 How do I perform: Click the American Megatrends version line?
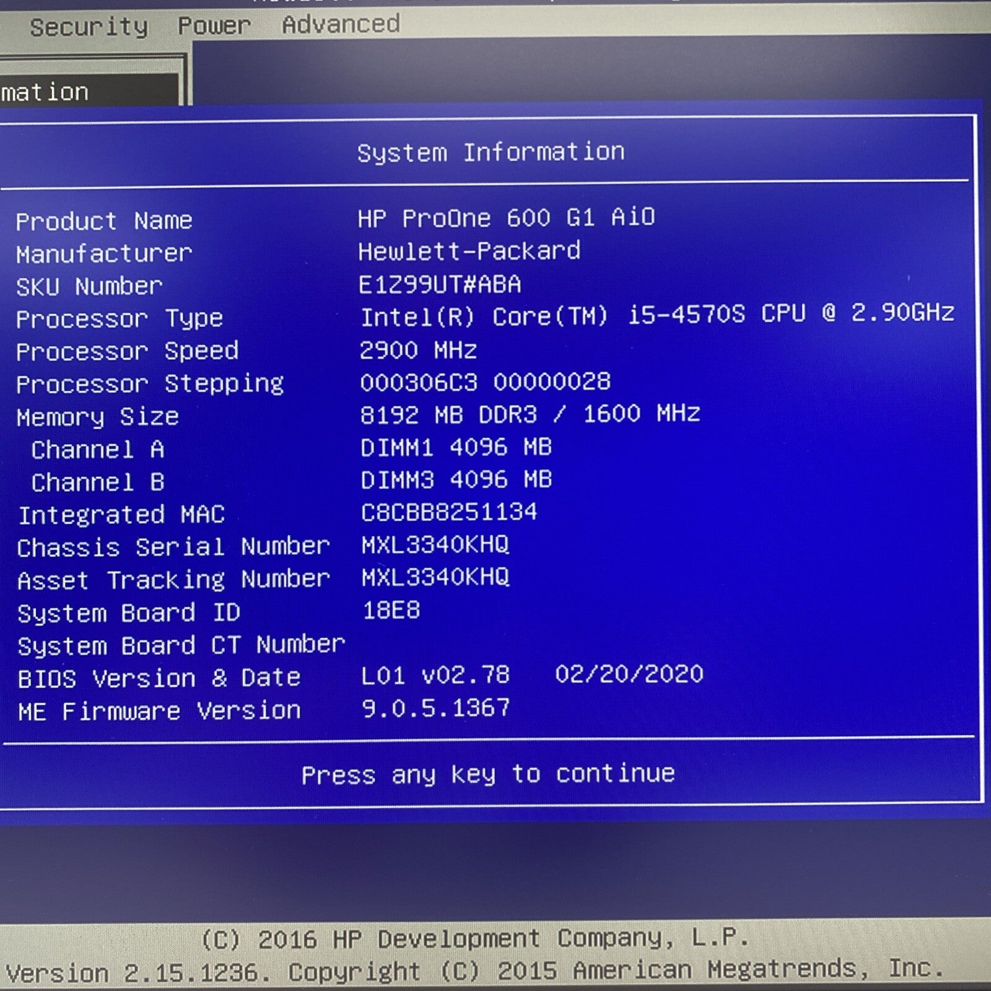(475, 971)
